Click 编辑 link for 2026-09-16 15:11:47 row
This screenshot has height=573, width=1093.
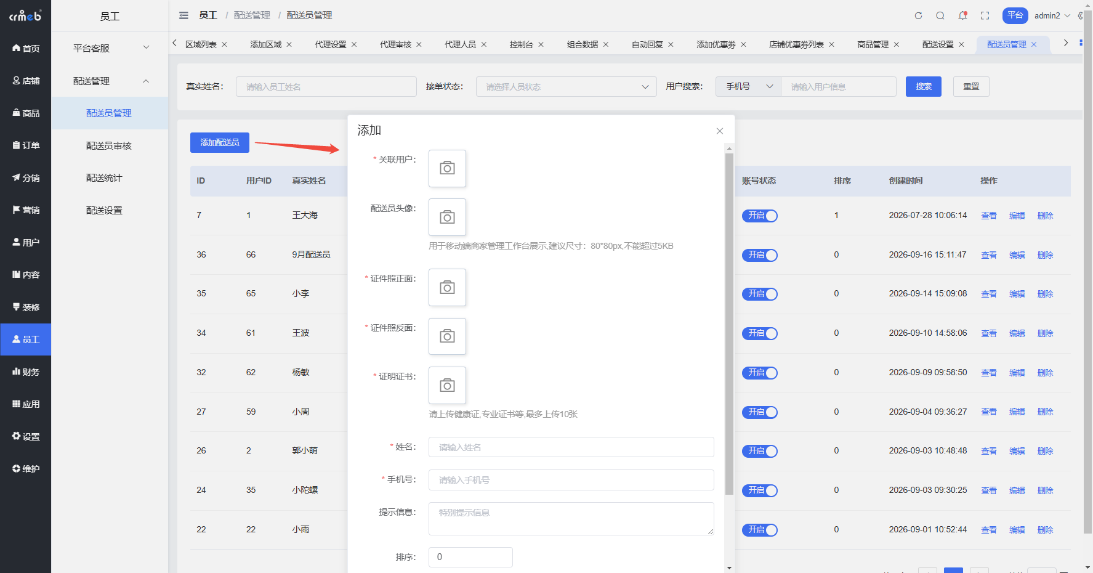click(x=1017, y=255)
